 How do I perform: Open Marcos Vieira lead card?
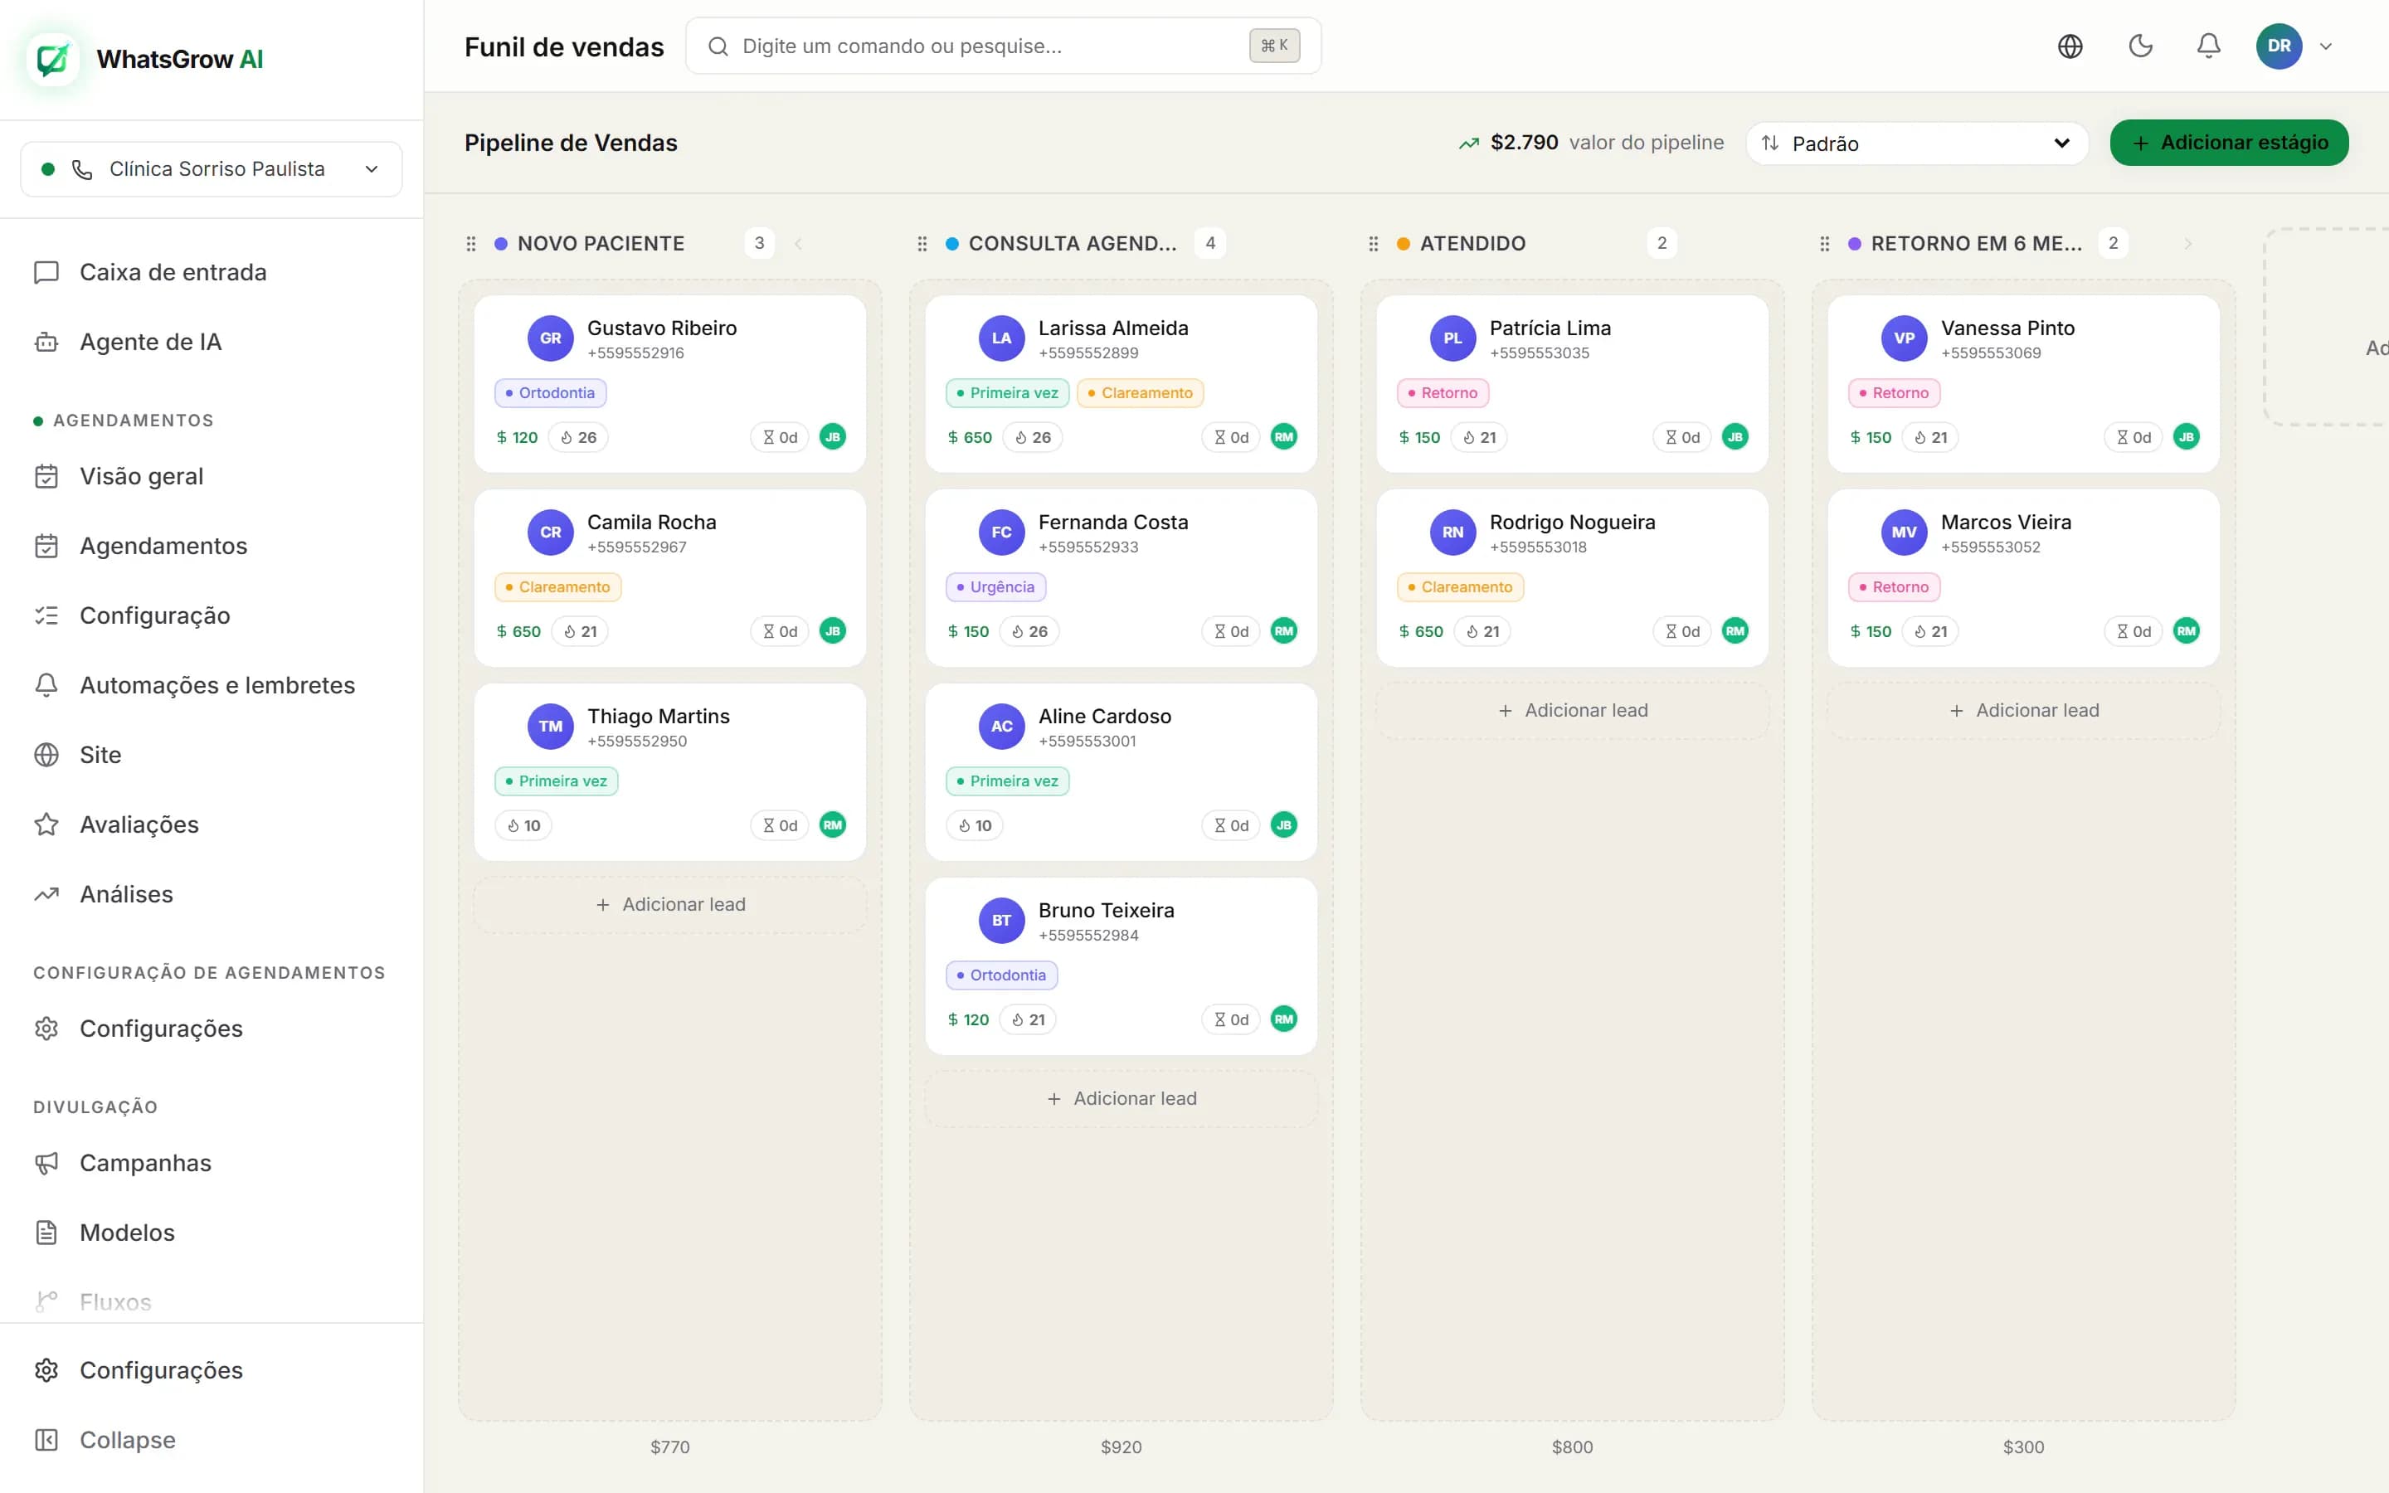pyautogui.click(x=2024, y=577)
